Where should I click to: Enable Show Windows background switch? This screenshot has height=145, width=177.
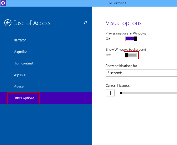pos(131,55)
